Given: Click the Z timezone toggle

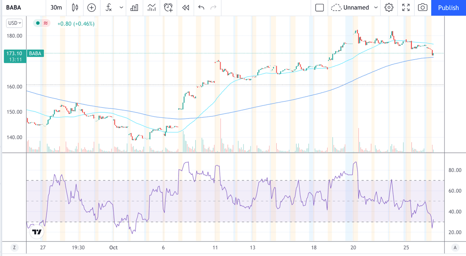Looking at the screenshot, I should point(14,247).
